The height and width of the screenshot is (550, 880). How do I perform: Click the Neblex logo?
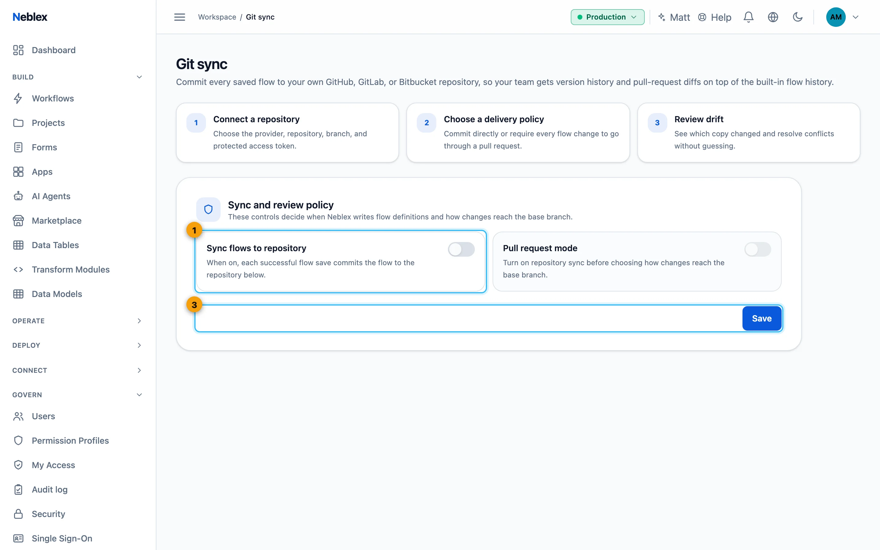(x=30, y=17)
